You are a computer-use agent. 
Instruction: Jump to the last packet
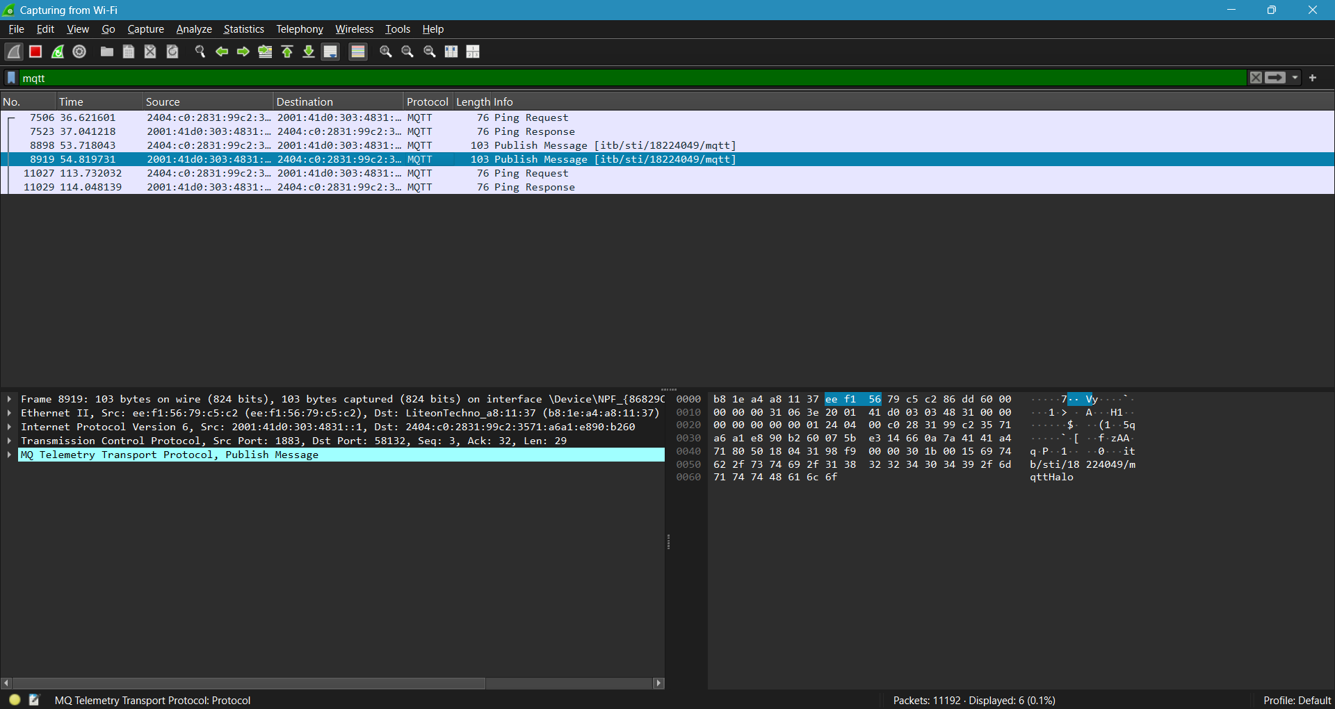pyautogui.click(x=309, y=51)
